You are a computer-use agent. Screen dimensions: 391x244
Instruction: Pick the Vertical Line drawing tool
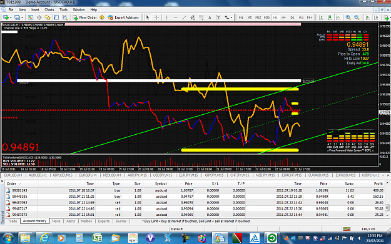point(166,17)
